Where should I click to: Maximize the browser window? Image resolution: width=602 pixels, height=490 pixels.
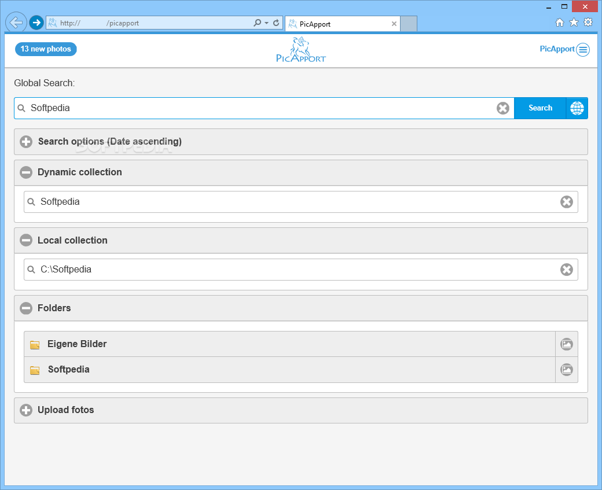coord(564,6)
